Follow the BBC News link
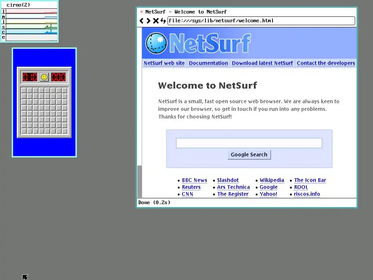The image size is (373, 280). 195,180
